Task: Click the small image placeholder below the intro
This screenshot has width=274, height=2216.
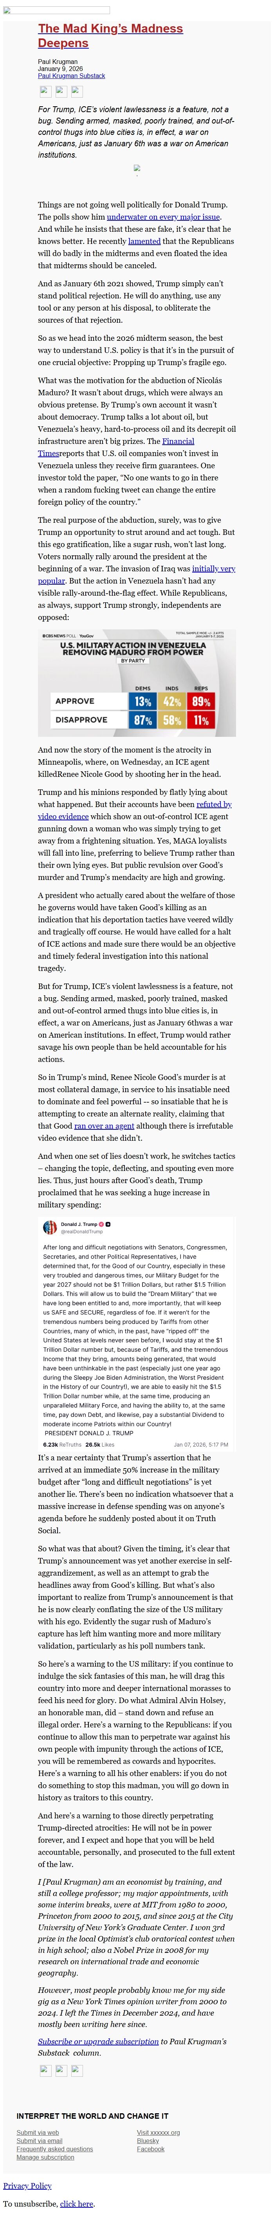Action: click(x=137, y=170)
